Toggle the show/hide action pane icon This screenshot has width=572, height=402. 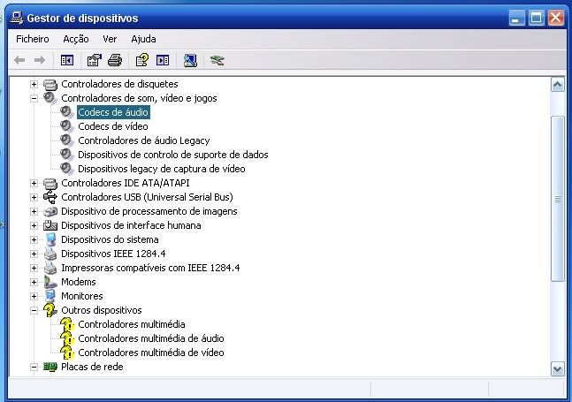[x=163, y=60]
